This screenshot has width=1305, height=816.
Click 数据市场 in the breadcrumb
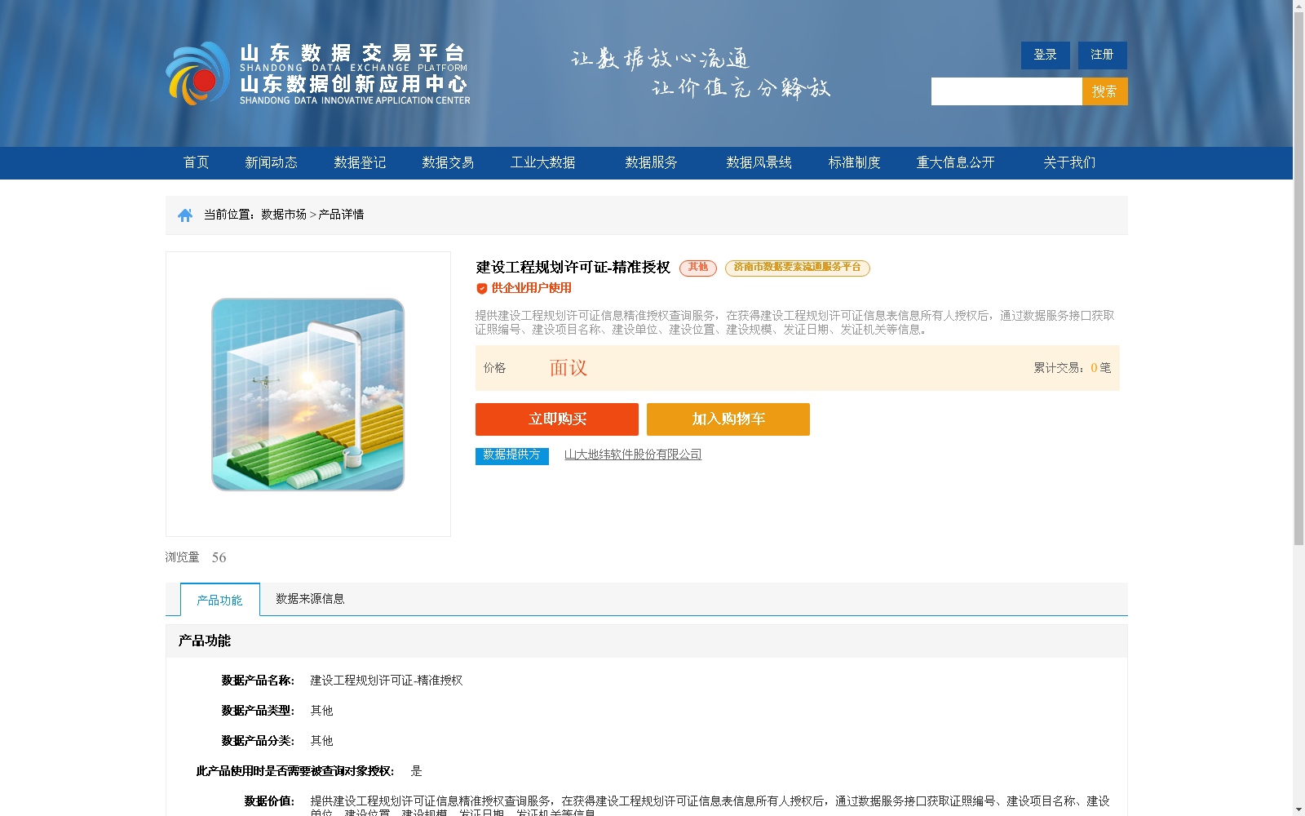(284, 215)
